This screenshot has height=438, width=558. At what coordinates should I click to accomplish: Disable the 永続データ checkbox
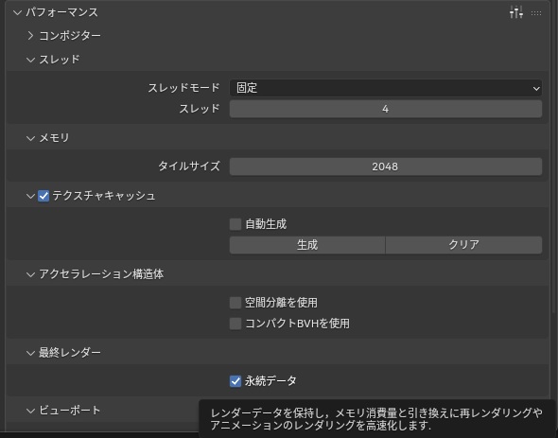tap(235, 381)
